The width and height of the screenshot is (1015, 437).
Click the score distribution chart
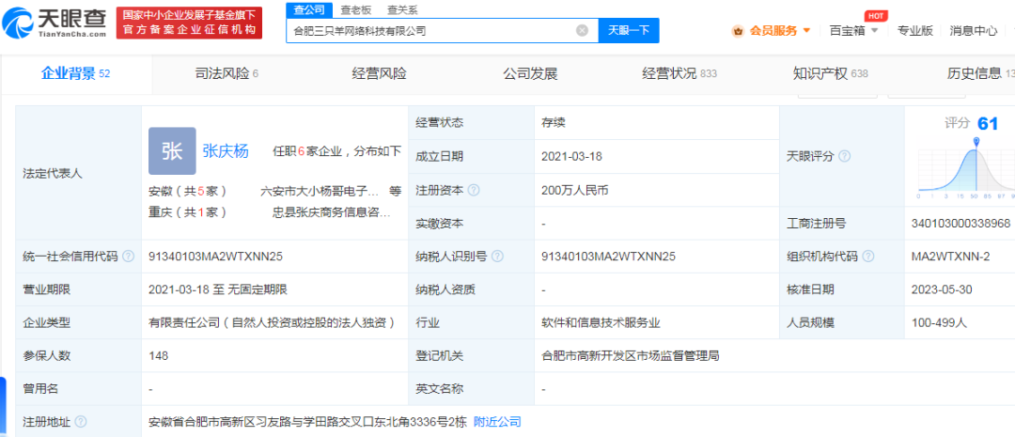tap(966, 167)
